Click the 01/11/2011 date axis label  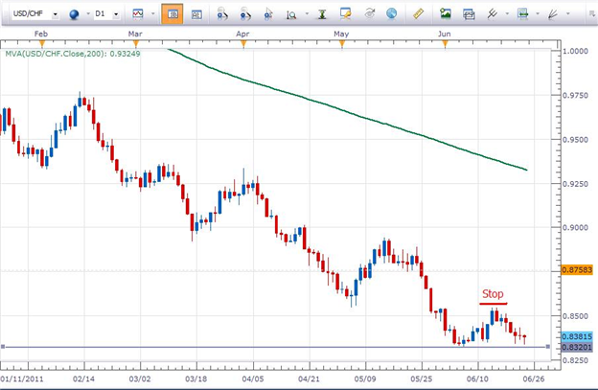pos(22,379)
